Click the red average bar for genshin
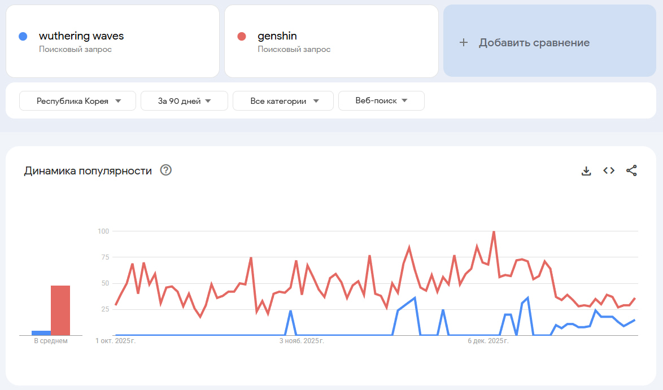663x390 pixels. (60, 310)
